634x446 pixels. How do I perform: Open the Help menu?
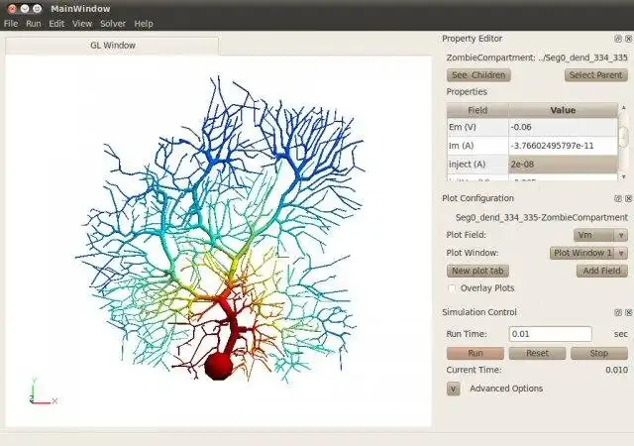[144, 24]
